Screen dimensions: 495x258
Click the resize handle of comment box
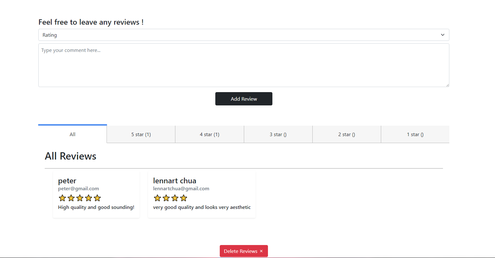447,85
